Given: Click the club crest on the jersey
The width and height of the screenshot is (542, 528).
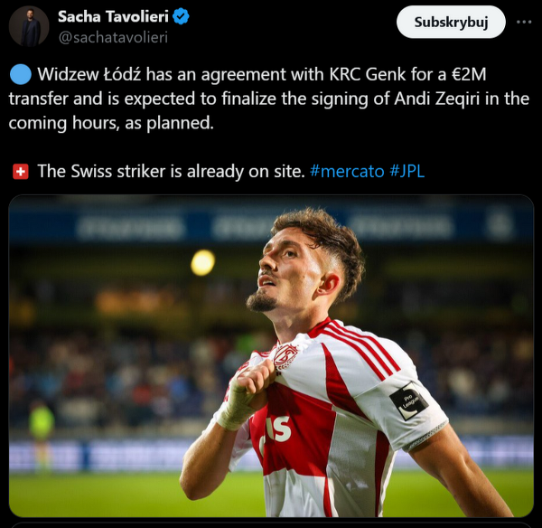Looking at the screenshot, I should pos(285,357).
